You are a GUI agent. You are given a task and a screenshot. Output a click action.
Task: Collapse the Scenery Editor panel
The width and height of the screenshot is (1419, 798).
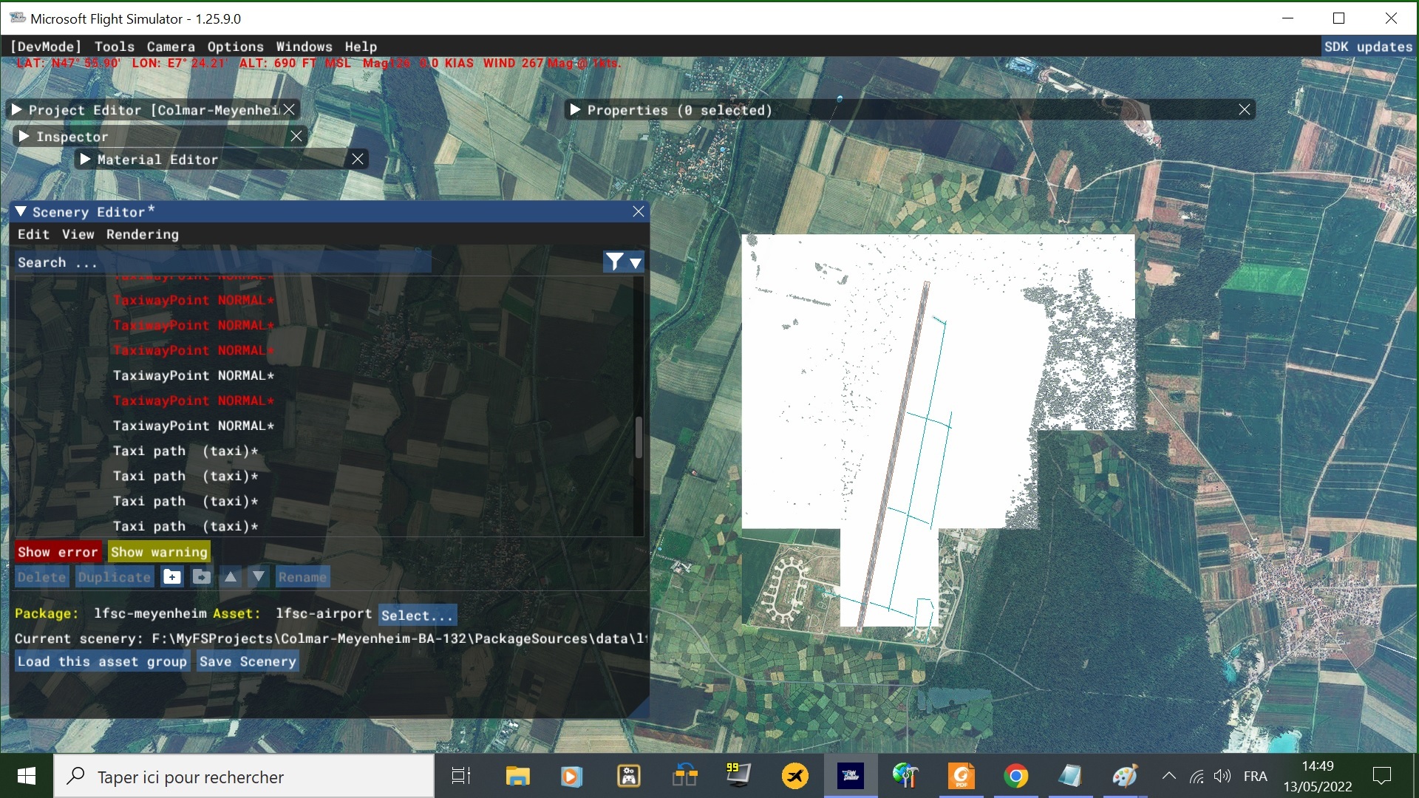tap(21, 212)
